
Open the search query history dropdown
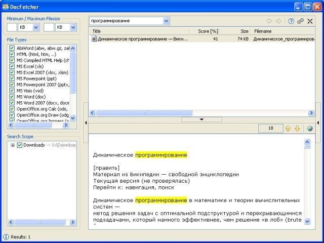166,21
